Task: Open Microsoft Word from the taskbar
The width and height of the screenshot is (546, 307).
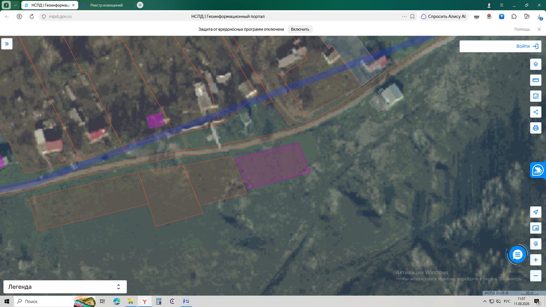Action: pos(186,301)
